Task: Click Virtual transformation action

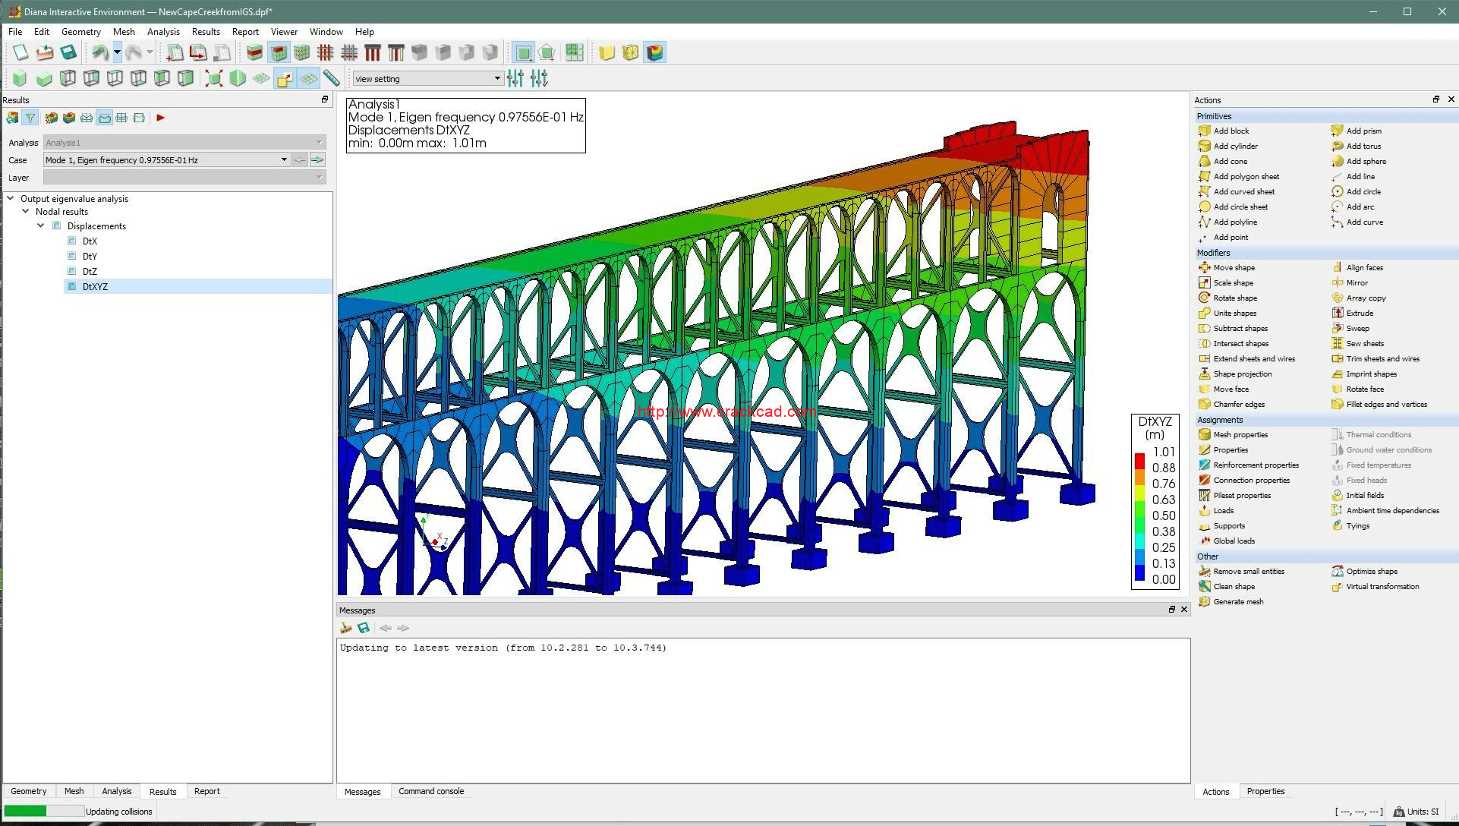Action: [x=1382, y=586]
